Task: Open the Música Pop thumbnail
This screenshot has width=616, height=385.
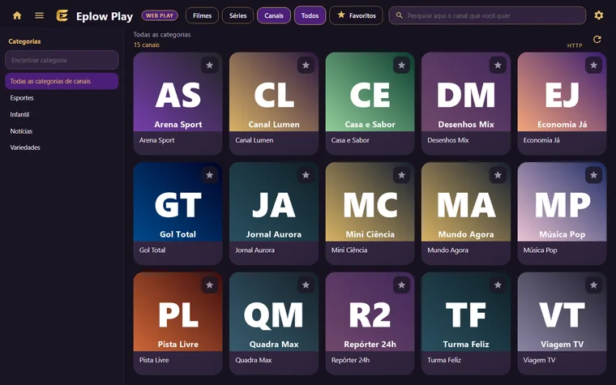Action: tap(562, 202)
